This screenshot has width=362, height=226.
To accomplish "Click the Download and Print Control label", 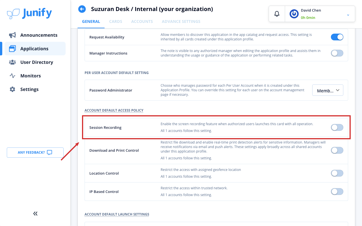I will 114,150.
